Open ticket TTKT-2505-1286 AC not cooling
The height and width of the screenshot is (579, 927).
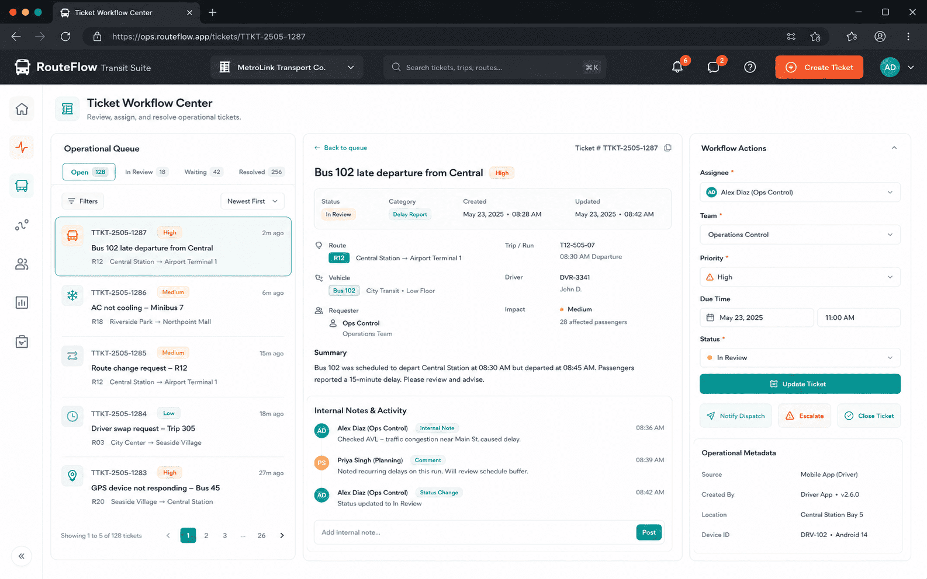point(173,306)
